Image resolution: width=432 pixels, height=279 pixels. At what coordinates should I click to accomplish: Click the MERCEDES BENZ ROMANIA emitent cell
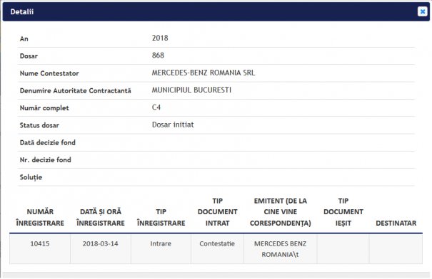(280, 249)
